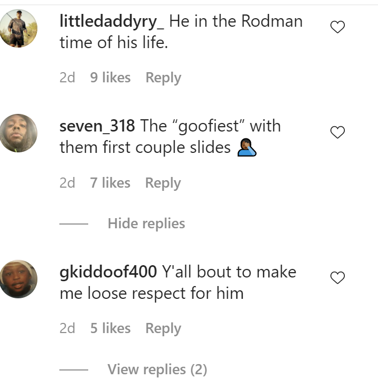Open seven_318's profile avatar
The height and width of the screenshot is (386, 378).
tap(19, 133)
